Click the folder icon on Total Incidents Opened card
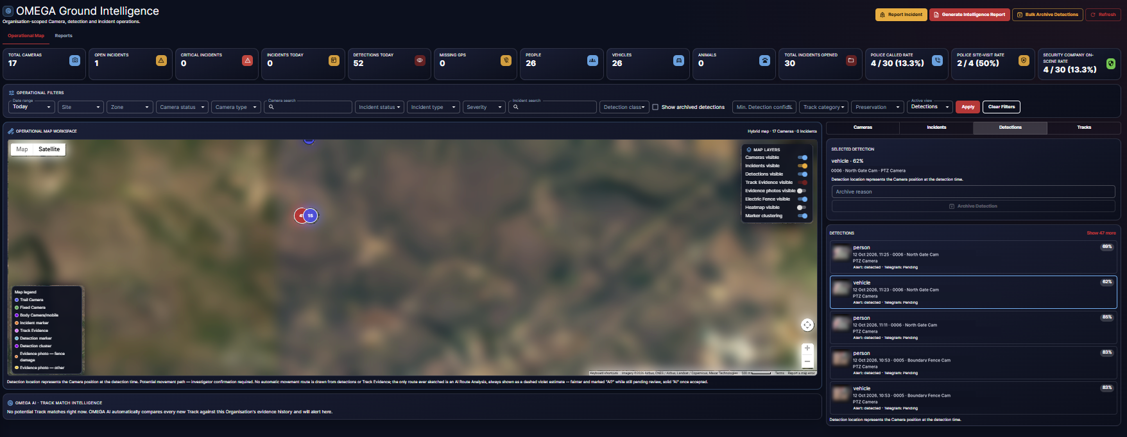This screenshot has height=437, width=1127. tap(851, 60)
